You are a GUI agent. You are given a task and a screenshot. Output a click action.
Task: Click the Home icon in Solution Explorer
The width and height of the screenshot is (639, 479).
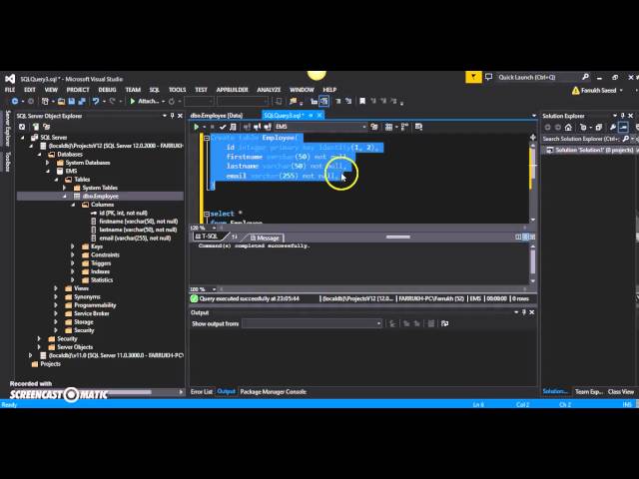568,127
